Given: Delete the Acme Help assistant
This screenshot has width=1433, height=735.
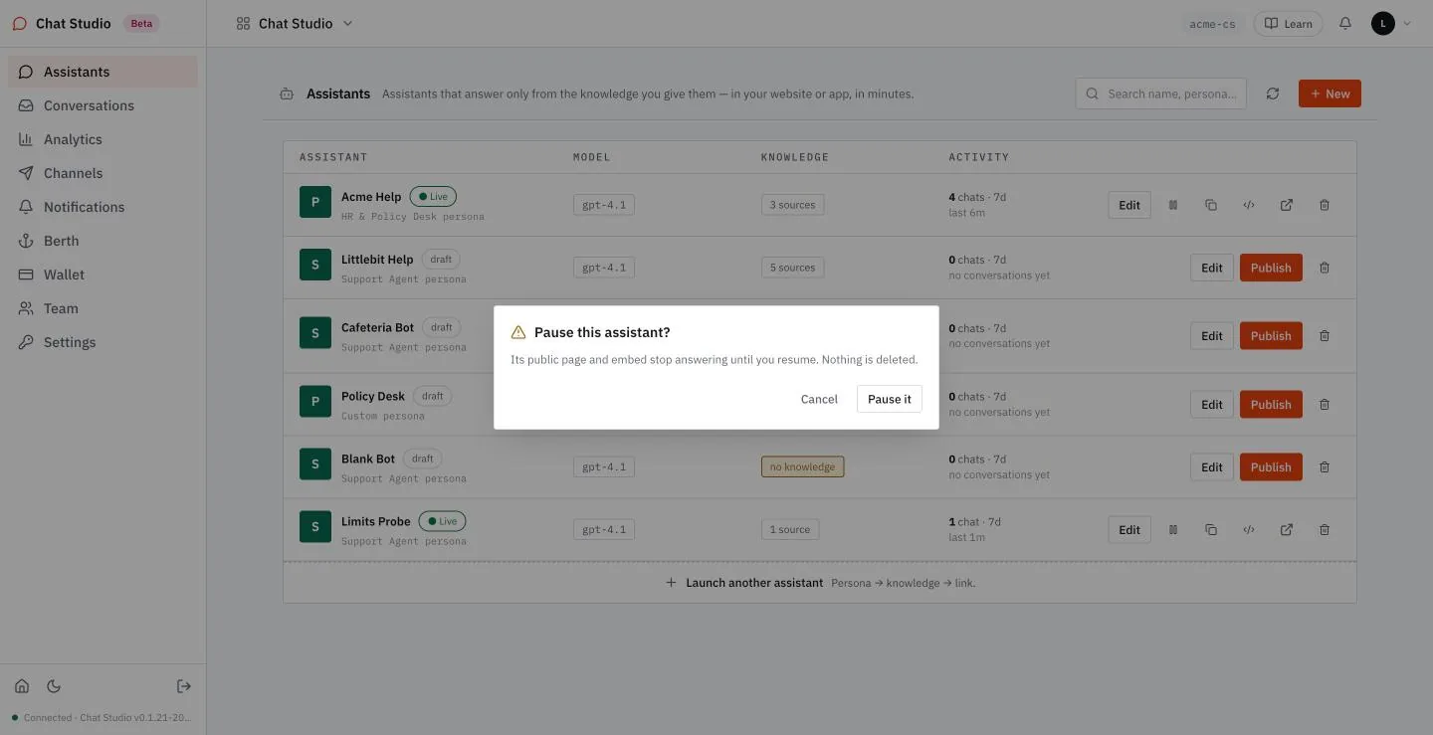Looking at the screenshot, I should pyautogui.click(x=1325, y=205).
